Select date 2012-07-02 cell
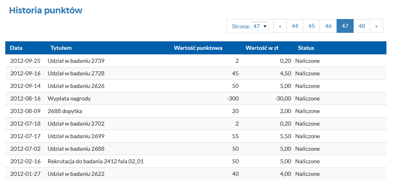 point(26,149)
